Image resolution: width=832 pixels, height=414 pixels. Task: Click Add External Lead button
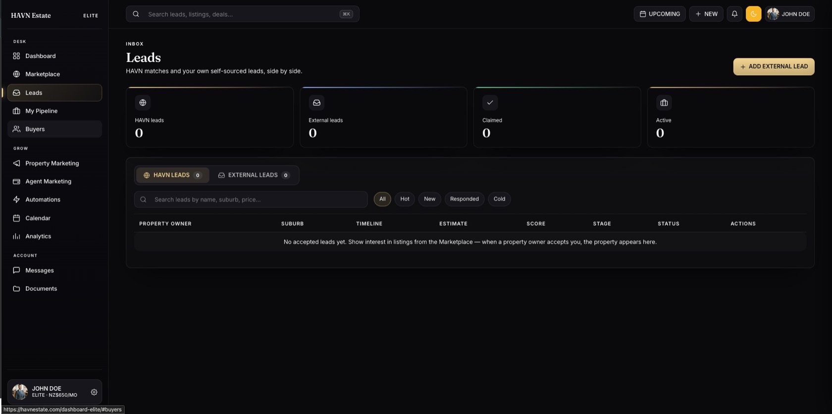(774, 67)
